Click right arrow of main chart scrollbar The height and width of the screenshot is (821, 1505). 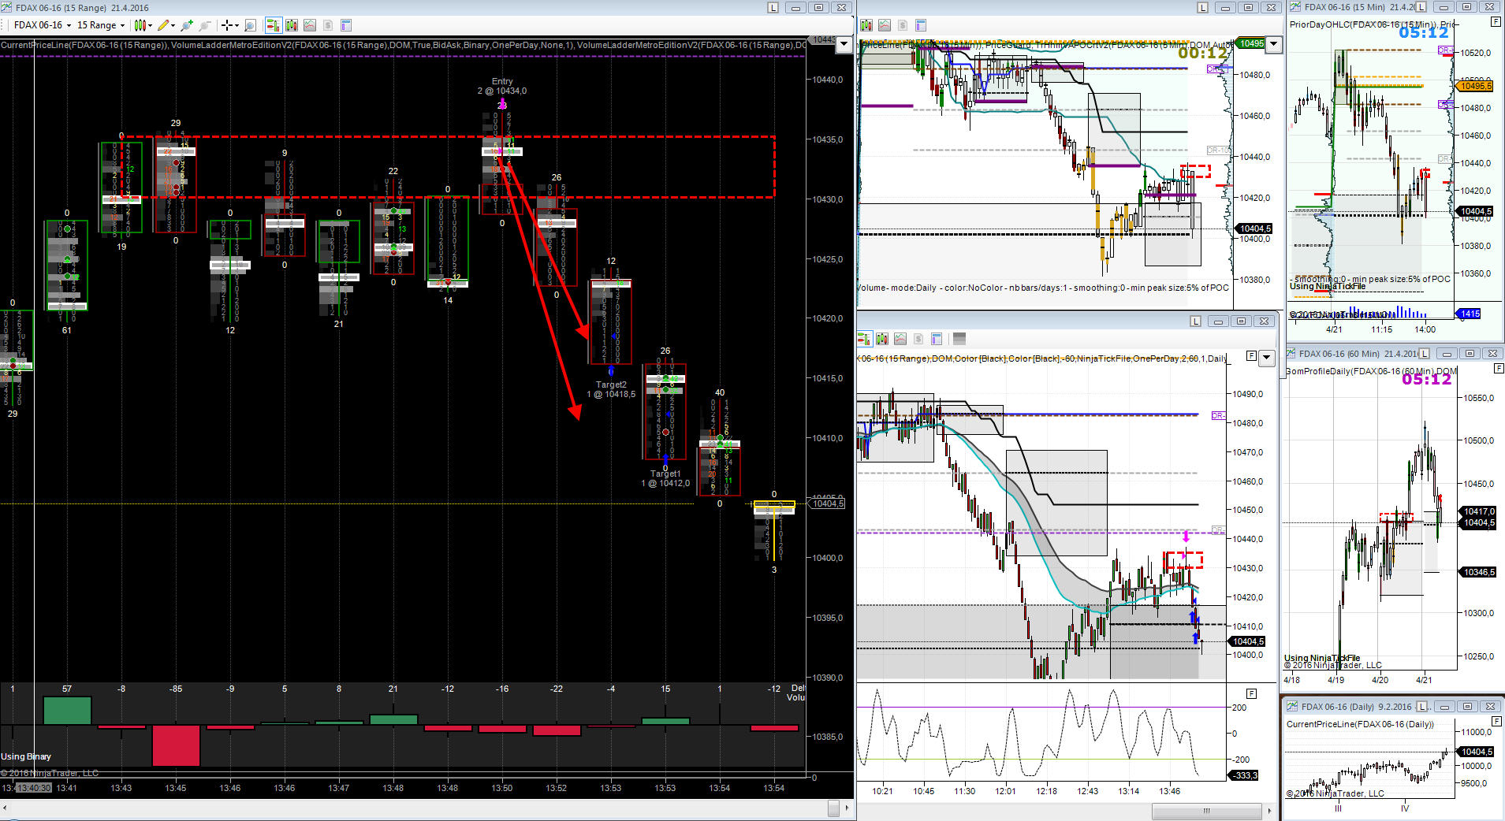(847, 808)
